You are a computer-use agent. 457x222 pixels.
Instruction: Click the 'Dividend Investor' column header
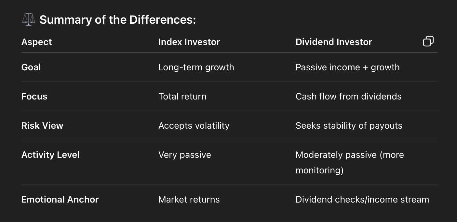click(x=334, y=42)
